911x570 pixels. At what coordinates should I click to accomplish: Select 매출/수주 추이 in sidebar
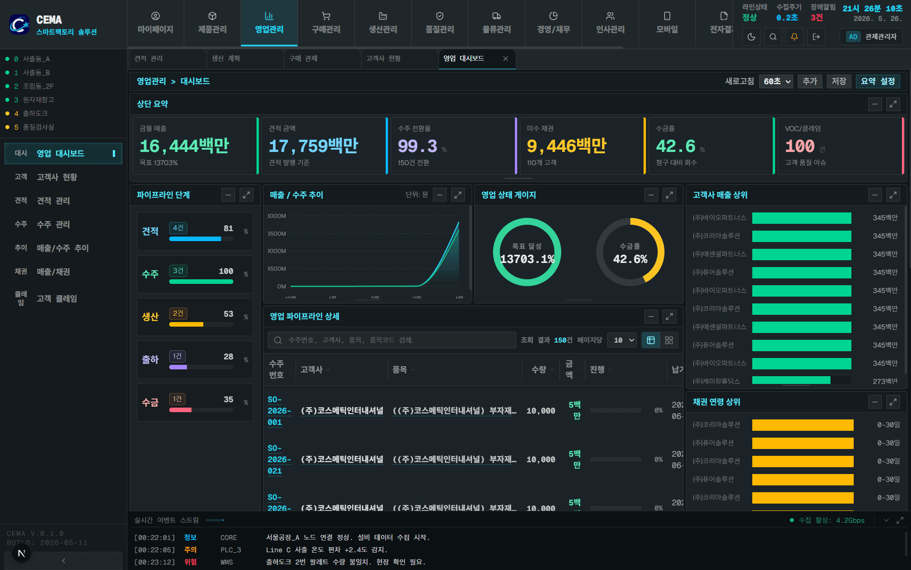tap(63, 248)
